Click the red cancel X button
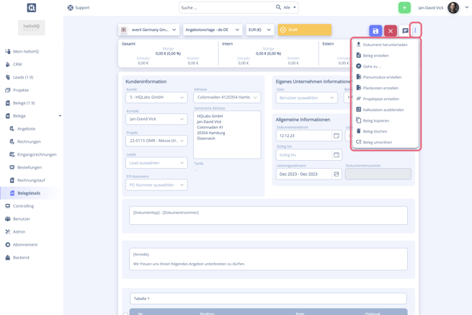The height and width of the screenshot is (315, 472). [x=391, y=31]
